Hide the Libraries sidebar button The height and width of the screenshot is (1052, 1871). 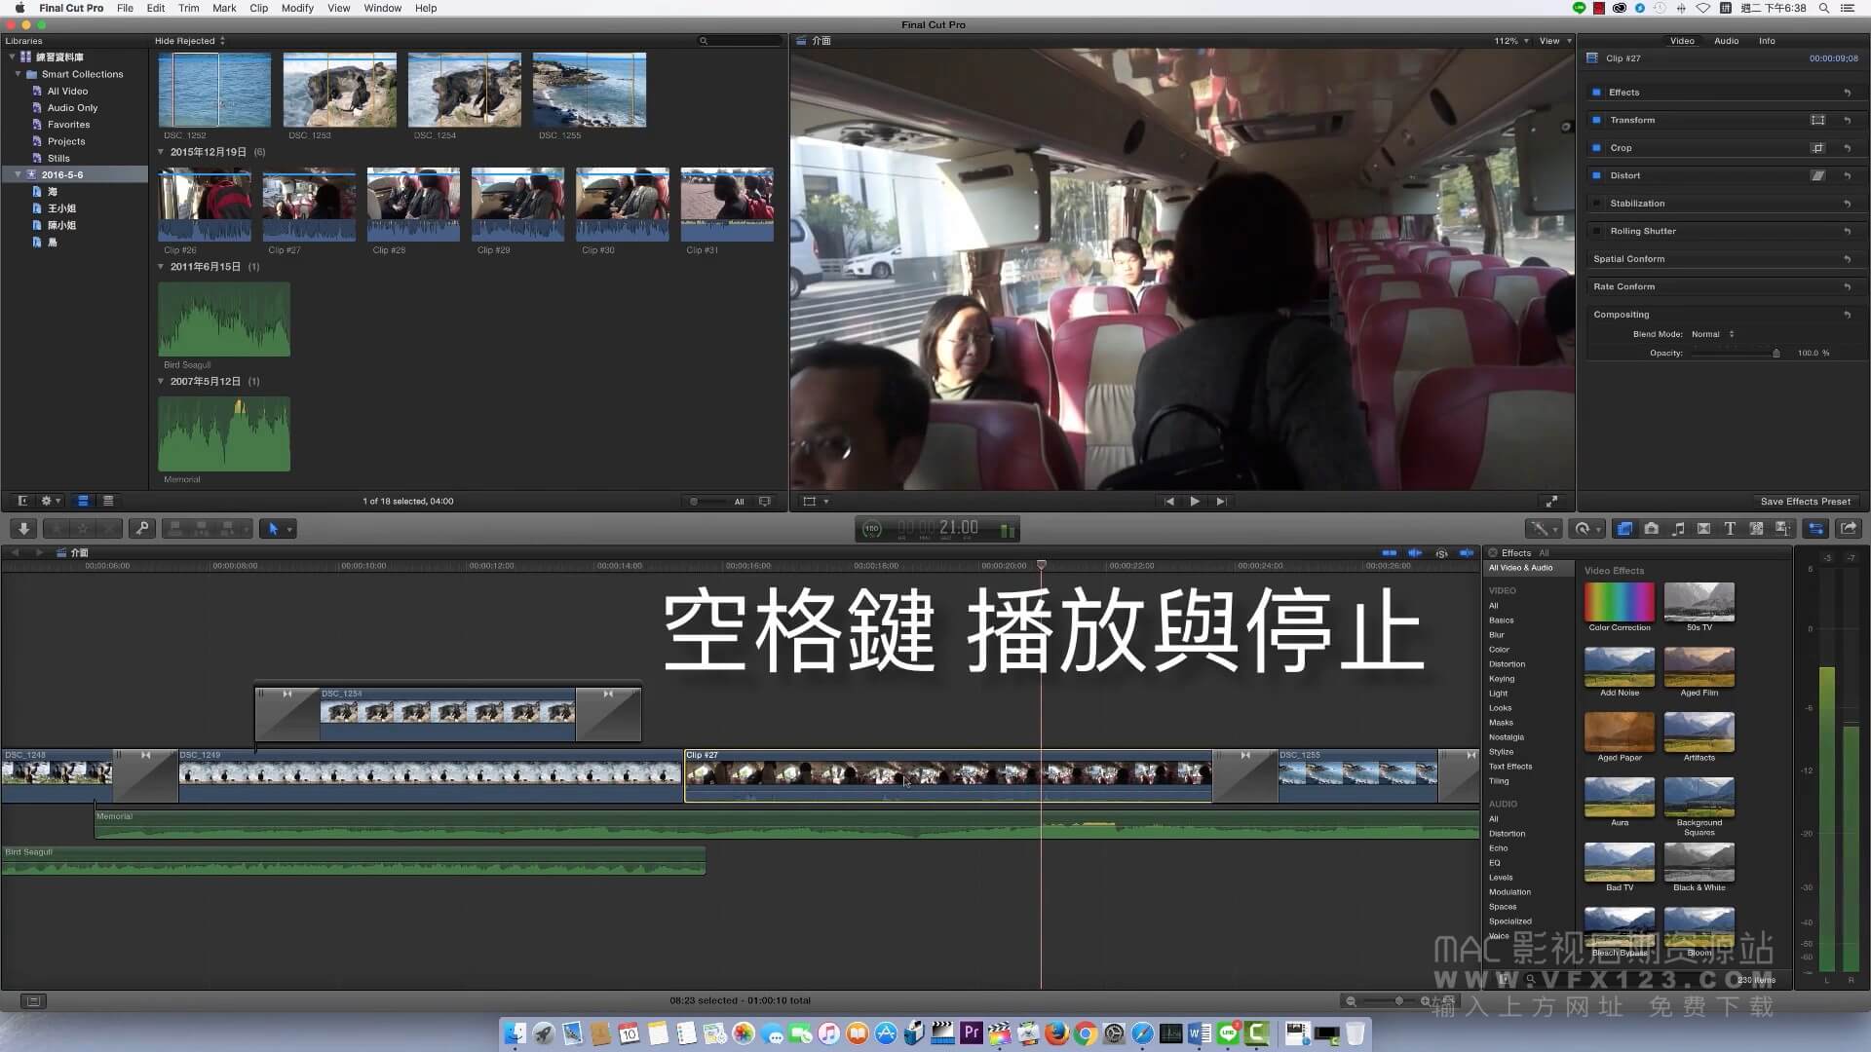[22, 501]
